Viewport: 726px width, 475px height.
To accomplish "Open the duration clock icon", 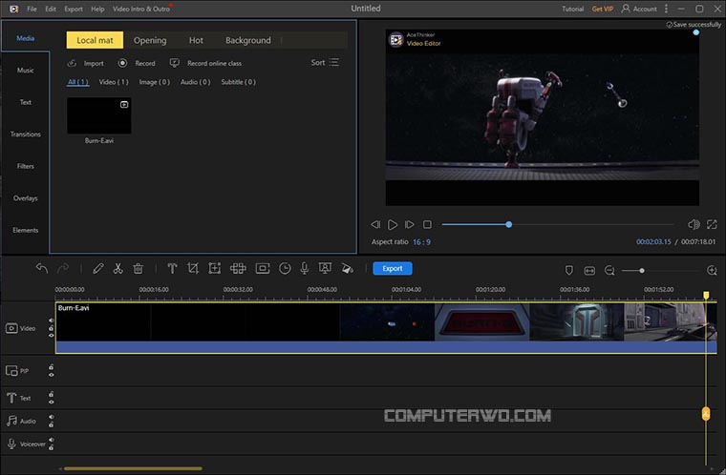I will (285, 268).
